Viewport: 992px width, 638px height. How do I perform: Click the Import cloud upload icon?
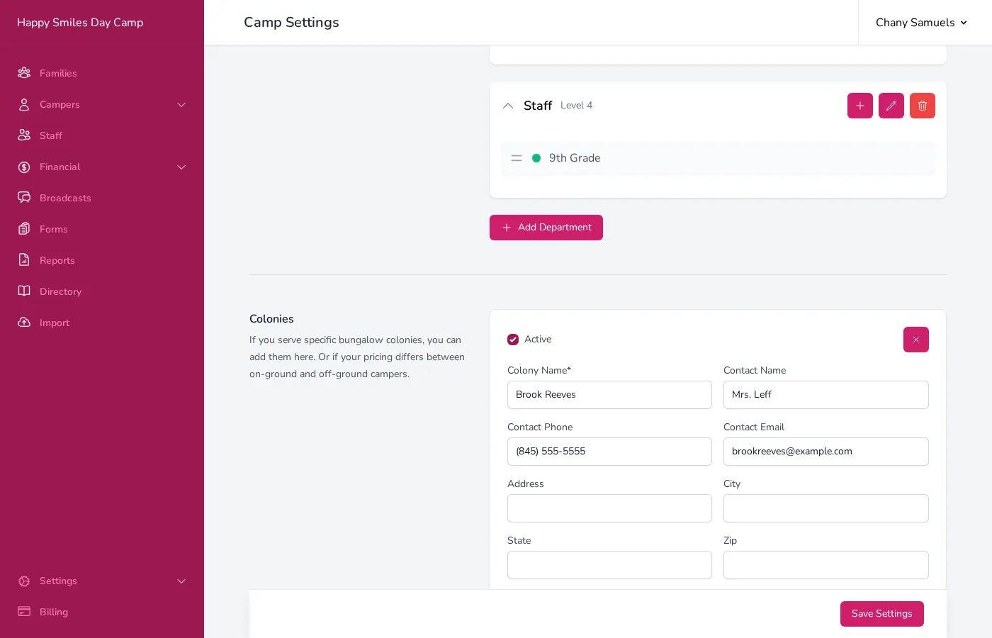(24, 323)
